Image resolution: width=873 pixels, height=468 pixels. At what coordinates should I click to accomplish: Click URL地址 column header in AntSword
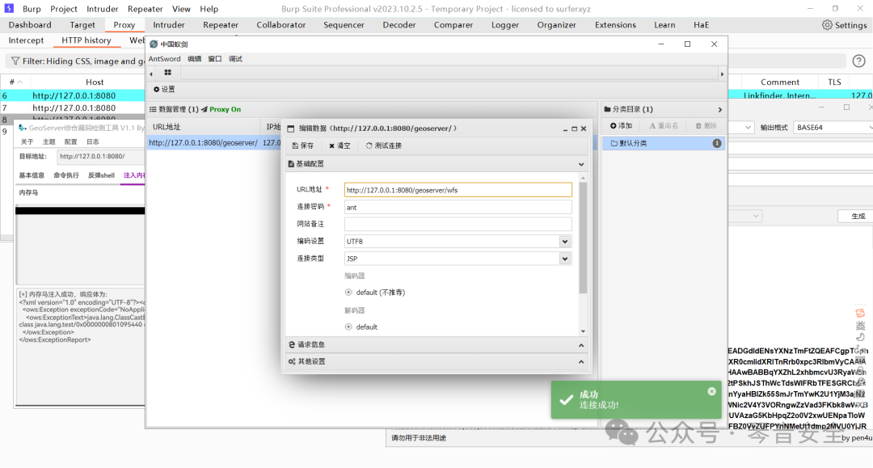click(x=167, y=127)
